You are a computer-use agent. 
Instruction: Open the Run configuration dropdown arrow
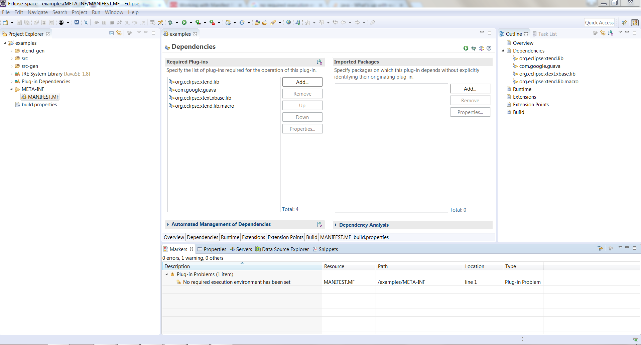(x=191, y=22)
